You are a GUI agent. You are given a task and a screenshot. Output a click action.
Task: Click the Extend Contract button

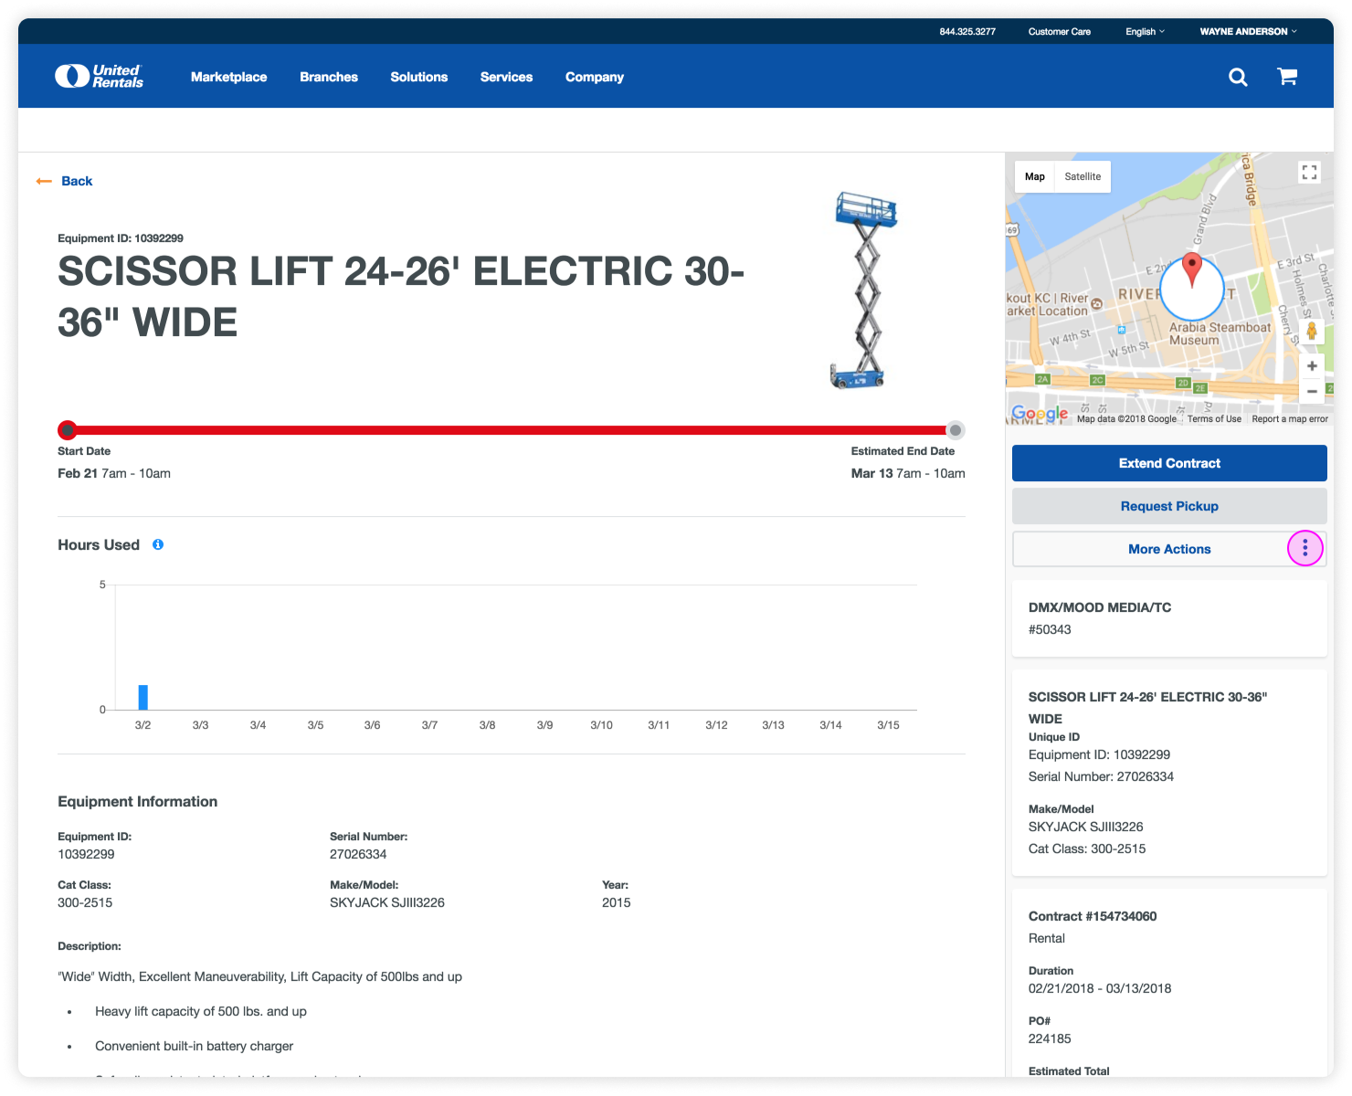pos(1169,463)
